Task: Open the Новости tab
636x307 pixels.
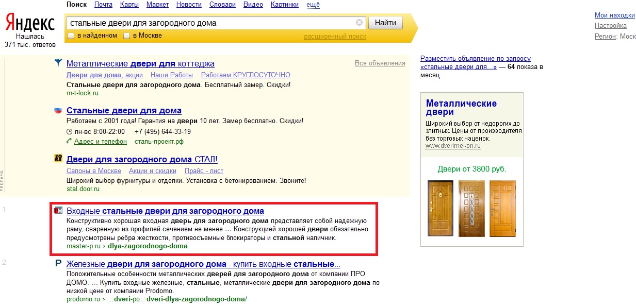Action: (x=189, y=5)
